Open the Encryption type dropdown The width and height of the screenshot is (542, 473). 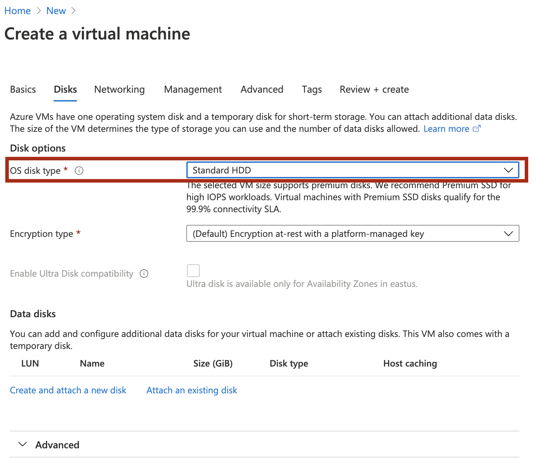click(x=353, y=233)
